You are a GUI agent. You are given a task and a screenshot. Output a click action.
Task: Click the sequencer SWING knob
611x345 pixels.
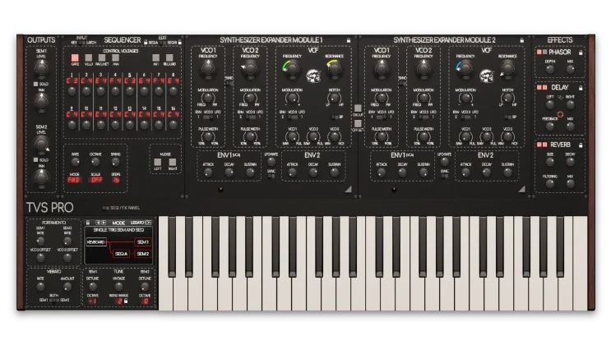coord(116,162)
